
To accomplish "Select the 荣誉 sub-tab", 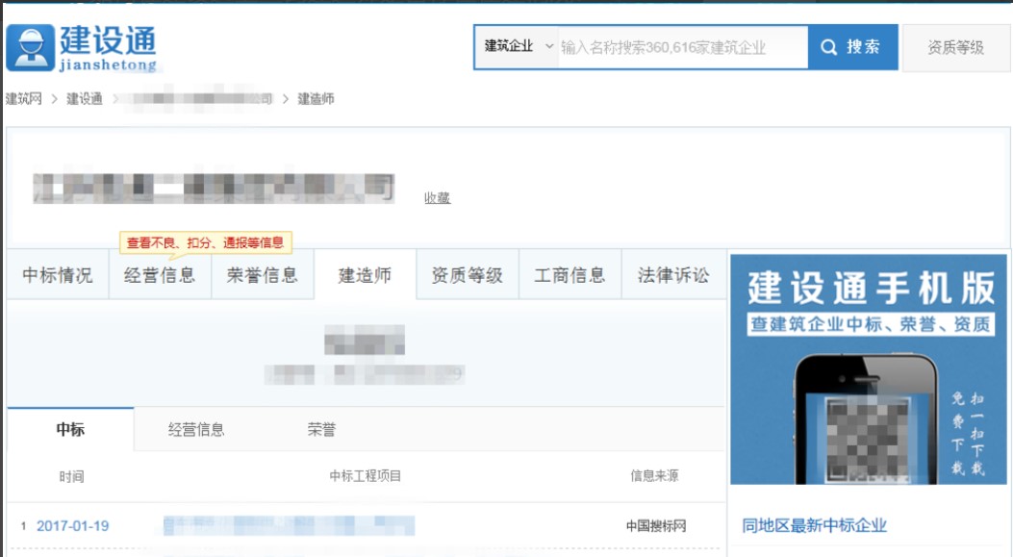I will coord(321,429).
